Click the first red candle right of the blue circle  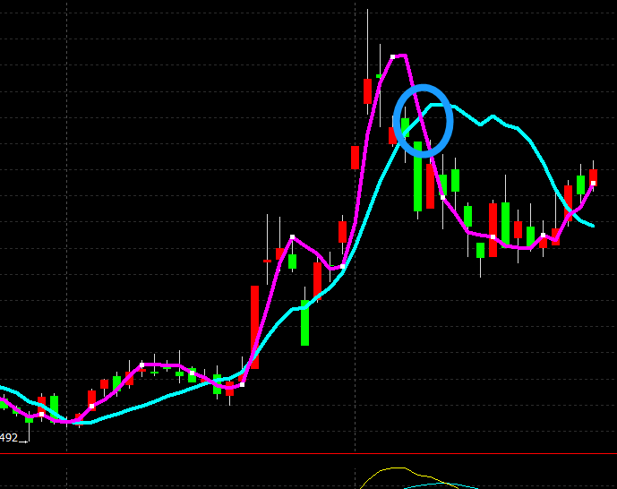pos(430,184)
